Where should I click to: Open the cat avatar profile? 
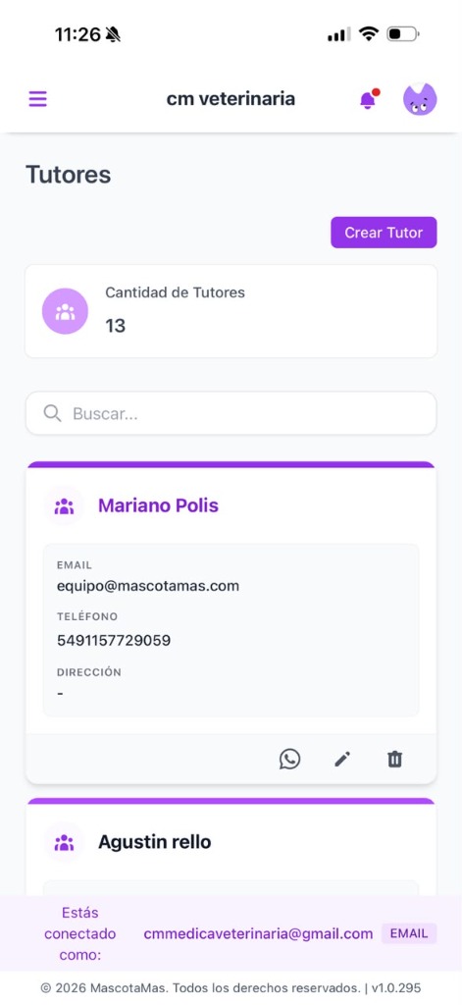420,99
